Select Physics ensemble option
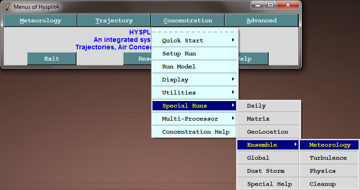 click(329, 171)
